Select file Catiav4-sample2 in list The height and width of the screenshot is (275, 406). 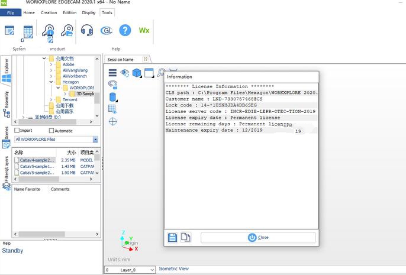[x=37, y=160]
